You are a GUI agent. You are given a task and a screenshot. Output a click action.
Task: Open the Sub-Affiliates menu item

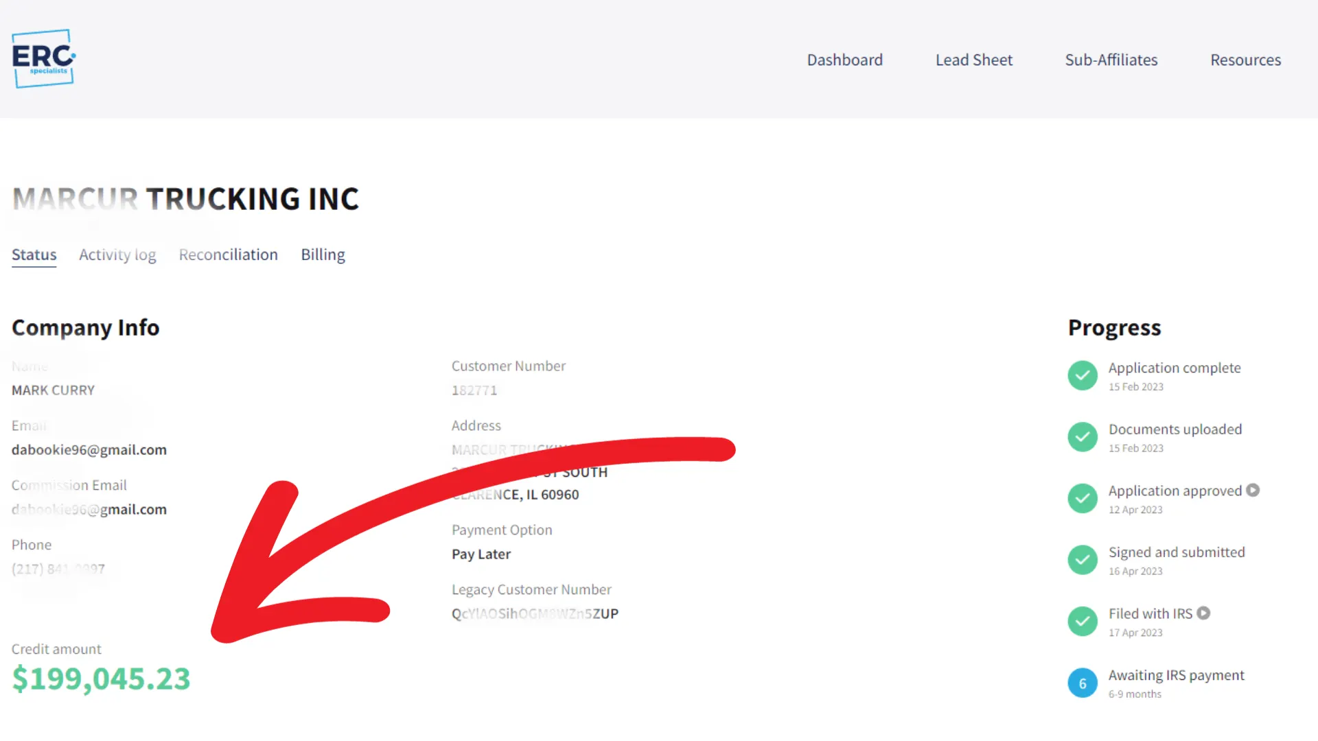click(1111, 60)
